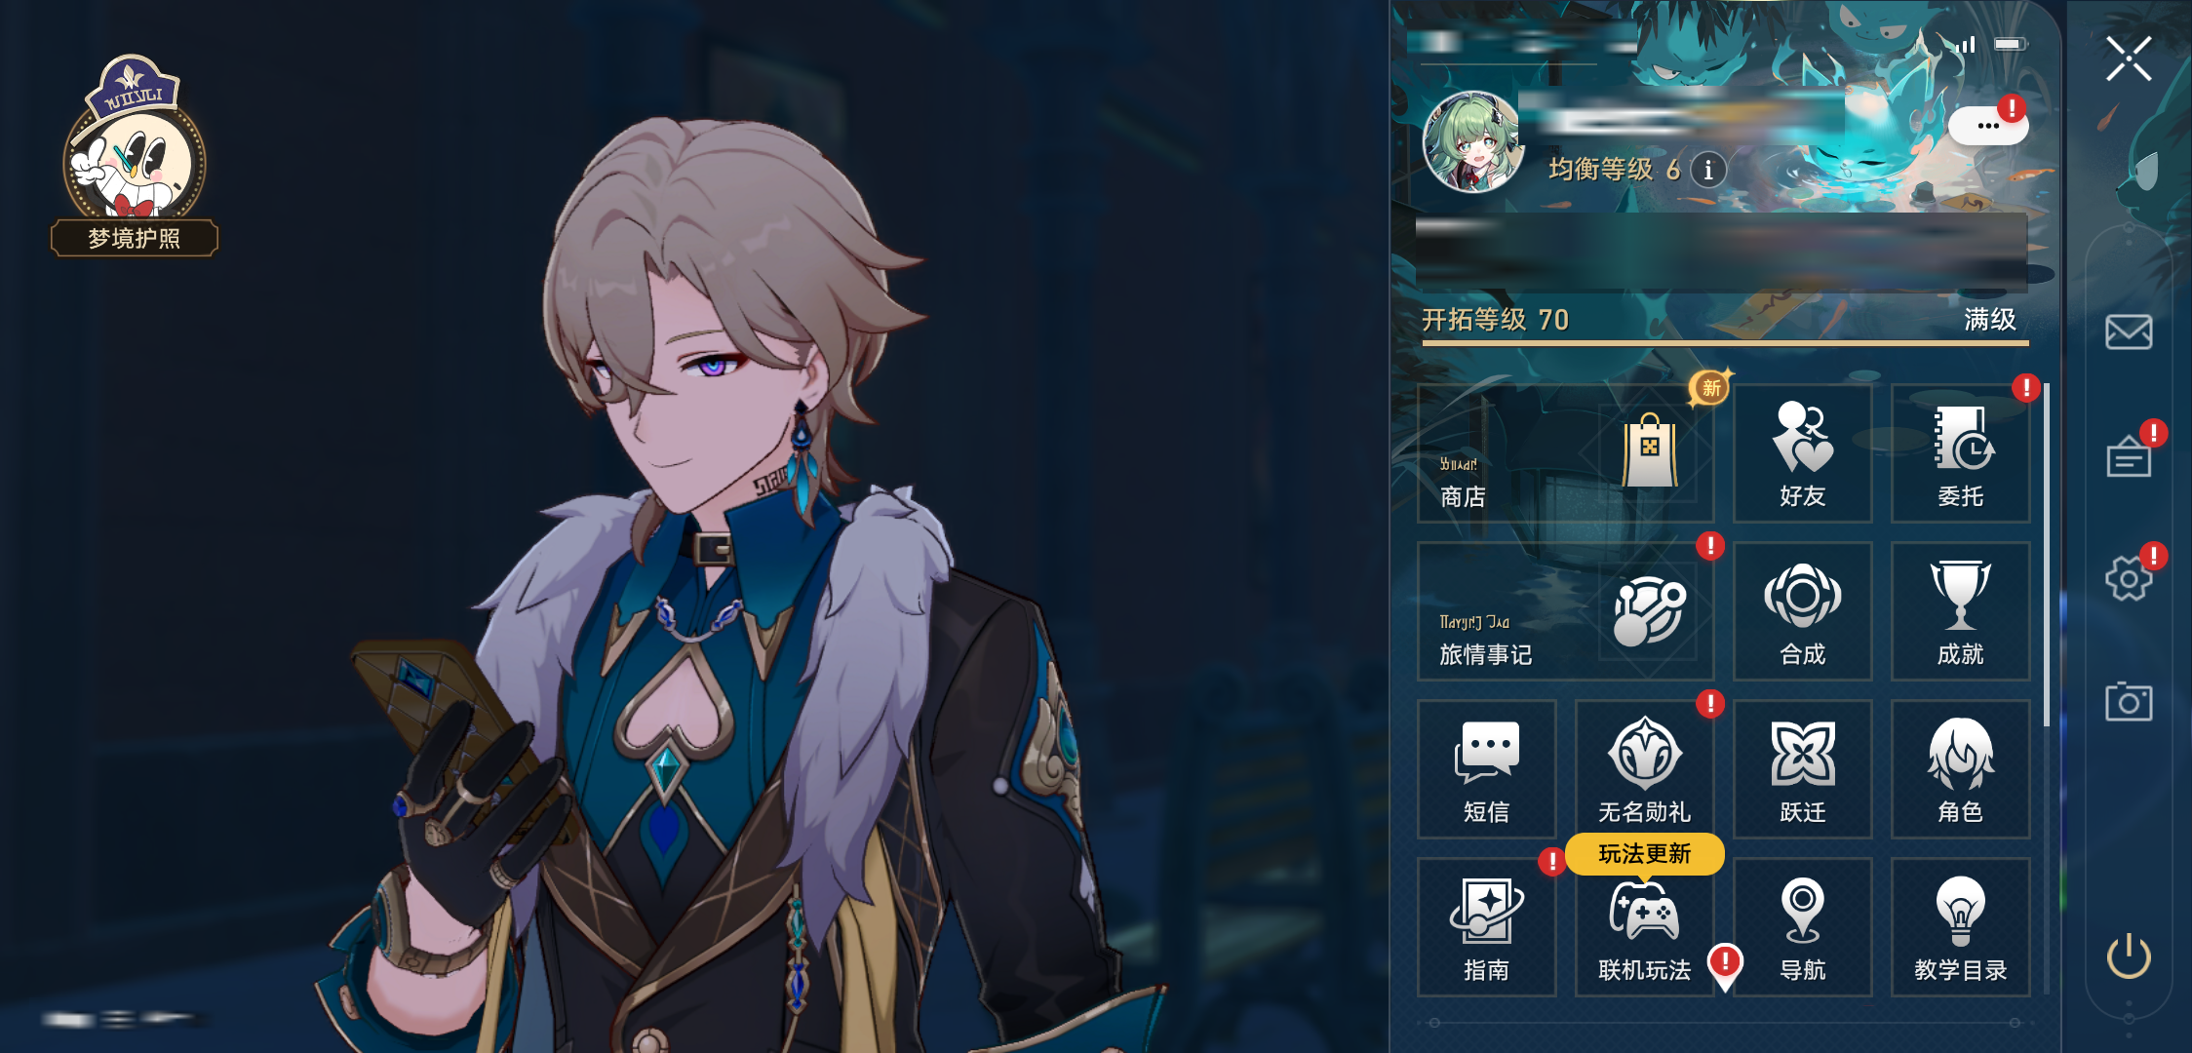Open the 角色 characters menu
The width and height of the screenshot is (2192, 1053).
point(1960,769)
